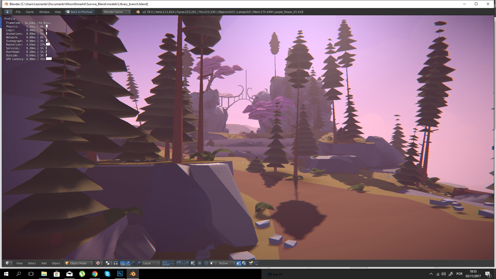
Task: Open the Blender Game engine dropdown
Action: 116,12
